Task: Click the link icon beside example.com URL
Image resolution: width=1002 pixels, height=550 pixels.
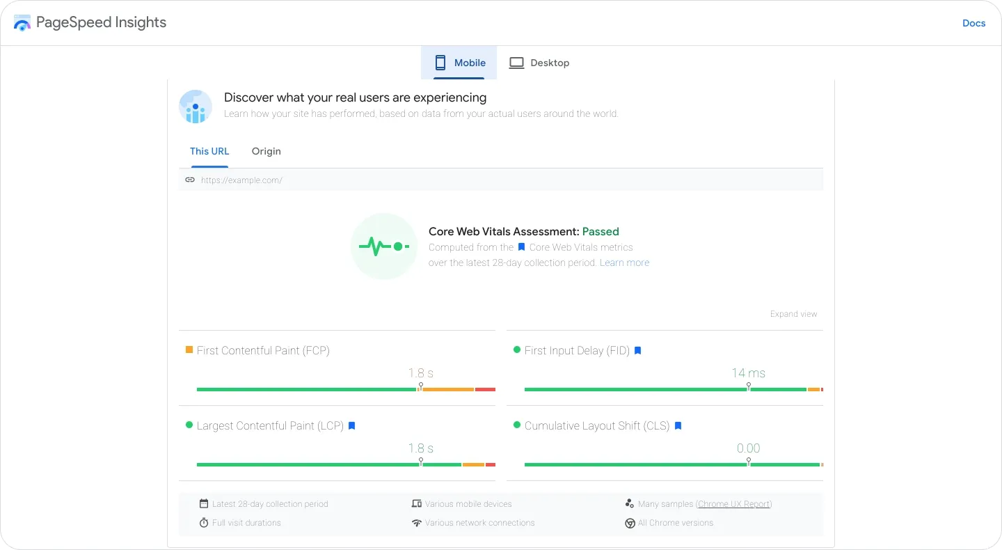Action: pos(190,180)
